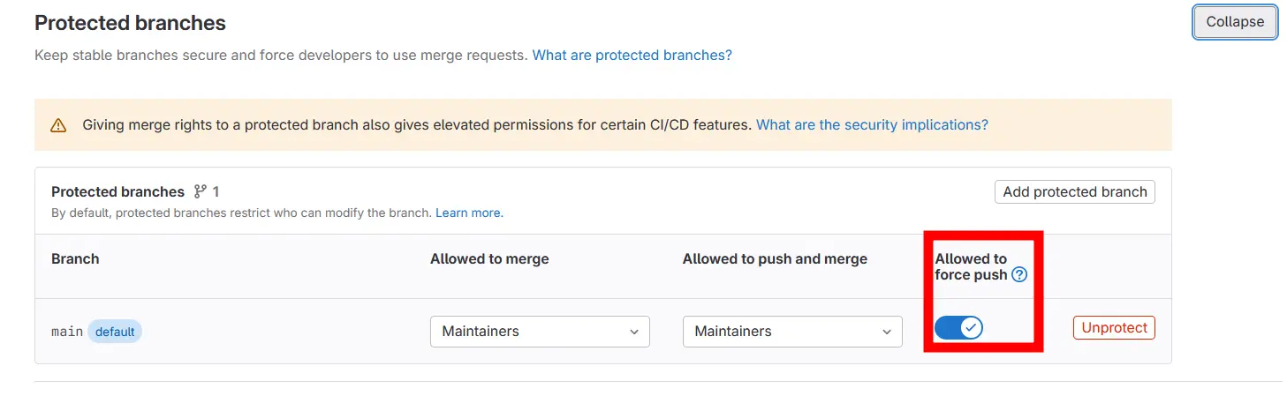Open the Allowed to push and merge dropdown
1287x396 pixels.
(792, 332)
